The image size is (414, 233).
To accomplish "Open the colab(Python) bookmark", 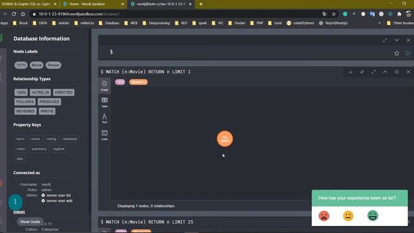I will coord(300,23).
